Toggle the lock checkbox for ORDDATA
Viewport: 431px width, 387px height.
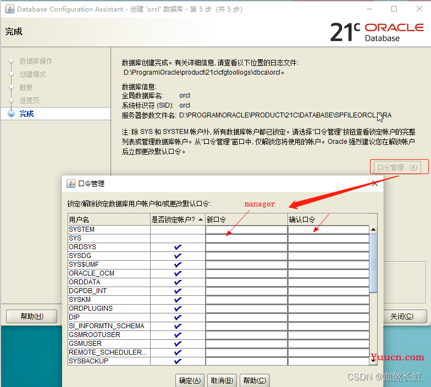click(x=178, y=282)
